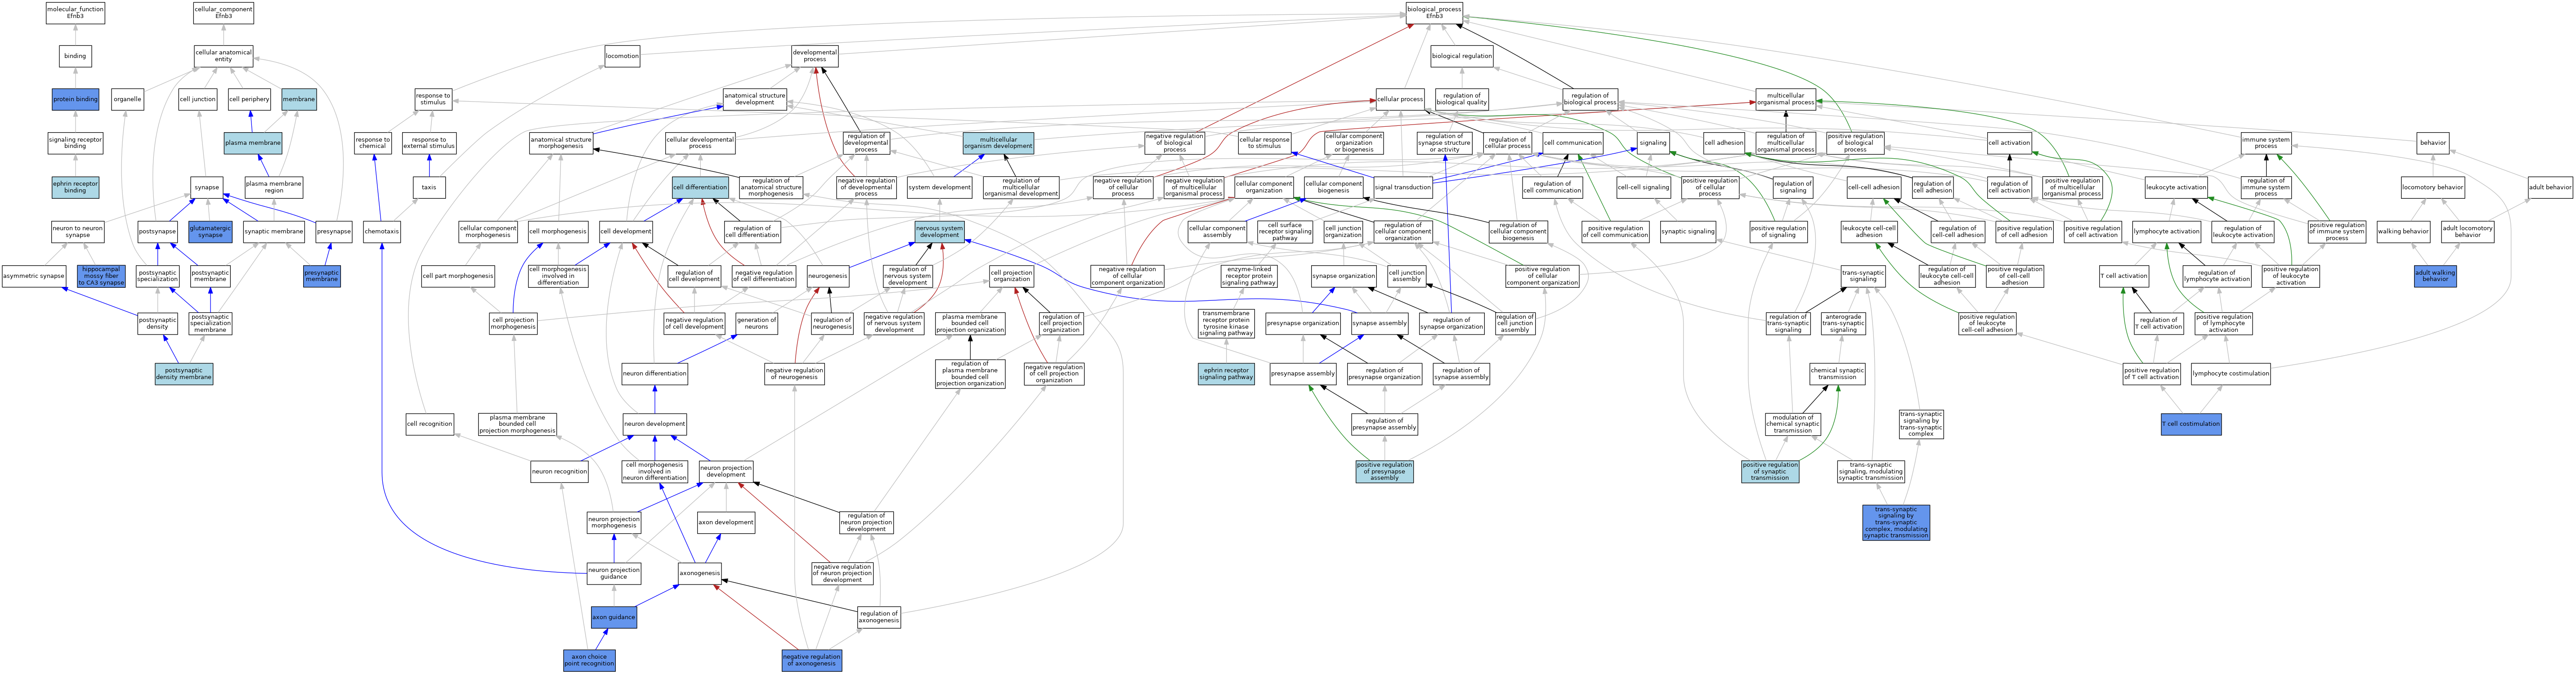The height and width of the screenshot is (674, 2576).
Task: Select the 'neuron recognition' node
Action: [x=559, y=471]
